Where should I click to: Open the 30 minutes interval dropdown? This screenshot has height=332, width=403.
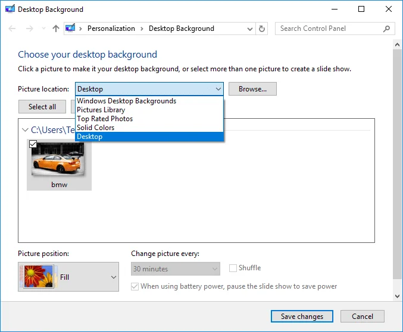(x=176, y=268)
